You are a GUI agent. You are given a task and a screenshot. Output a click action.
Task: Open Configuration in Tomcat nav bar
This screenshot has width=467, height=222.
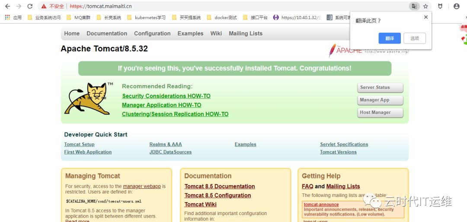click(x=152, y=34)
